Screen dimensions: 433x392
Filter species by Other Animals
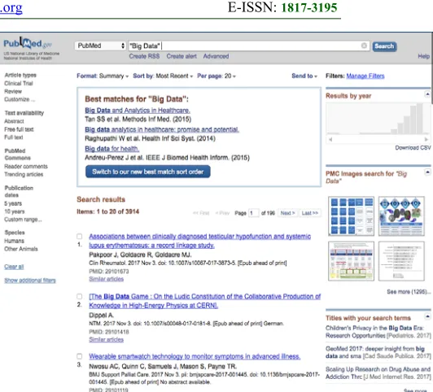(21, 249)
